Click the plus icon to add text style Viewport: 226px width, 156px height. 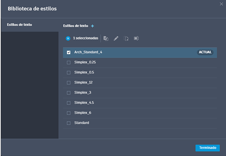93,26
